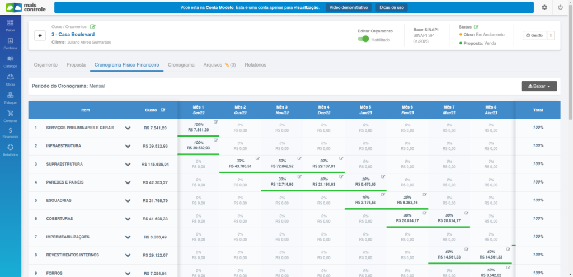Click the Gestão button
Viewport: 573px width, 277px height.
pos(534,35)
